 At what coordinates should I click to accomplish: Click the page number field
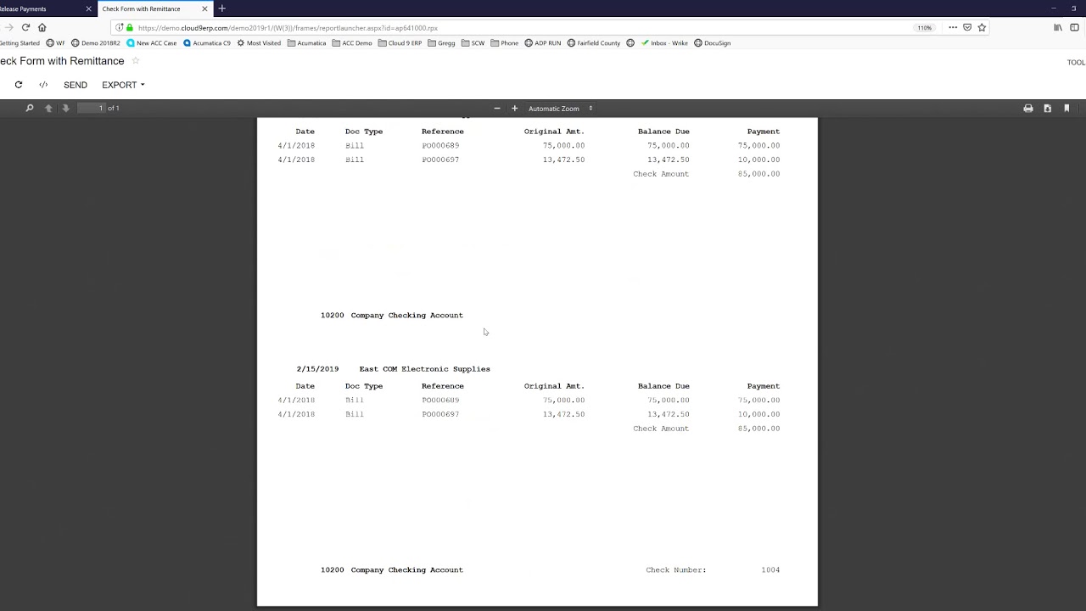click(x=91, y=108)
